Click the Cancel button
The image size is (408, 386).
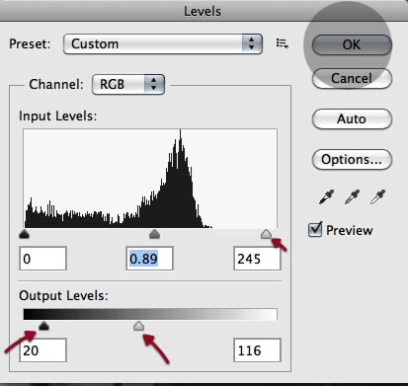pos(352,78)
